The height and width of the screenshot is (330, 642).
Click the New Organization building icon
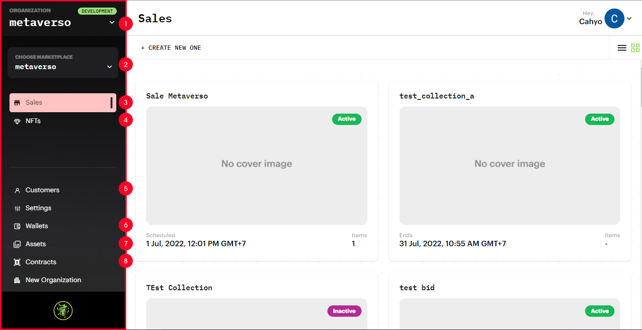(17, 280)
